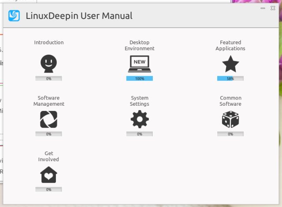Screen dimensions: 282x207
Task: Click the "Get Involved" text label
Action: [48, 156]
